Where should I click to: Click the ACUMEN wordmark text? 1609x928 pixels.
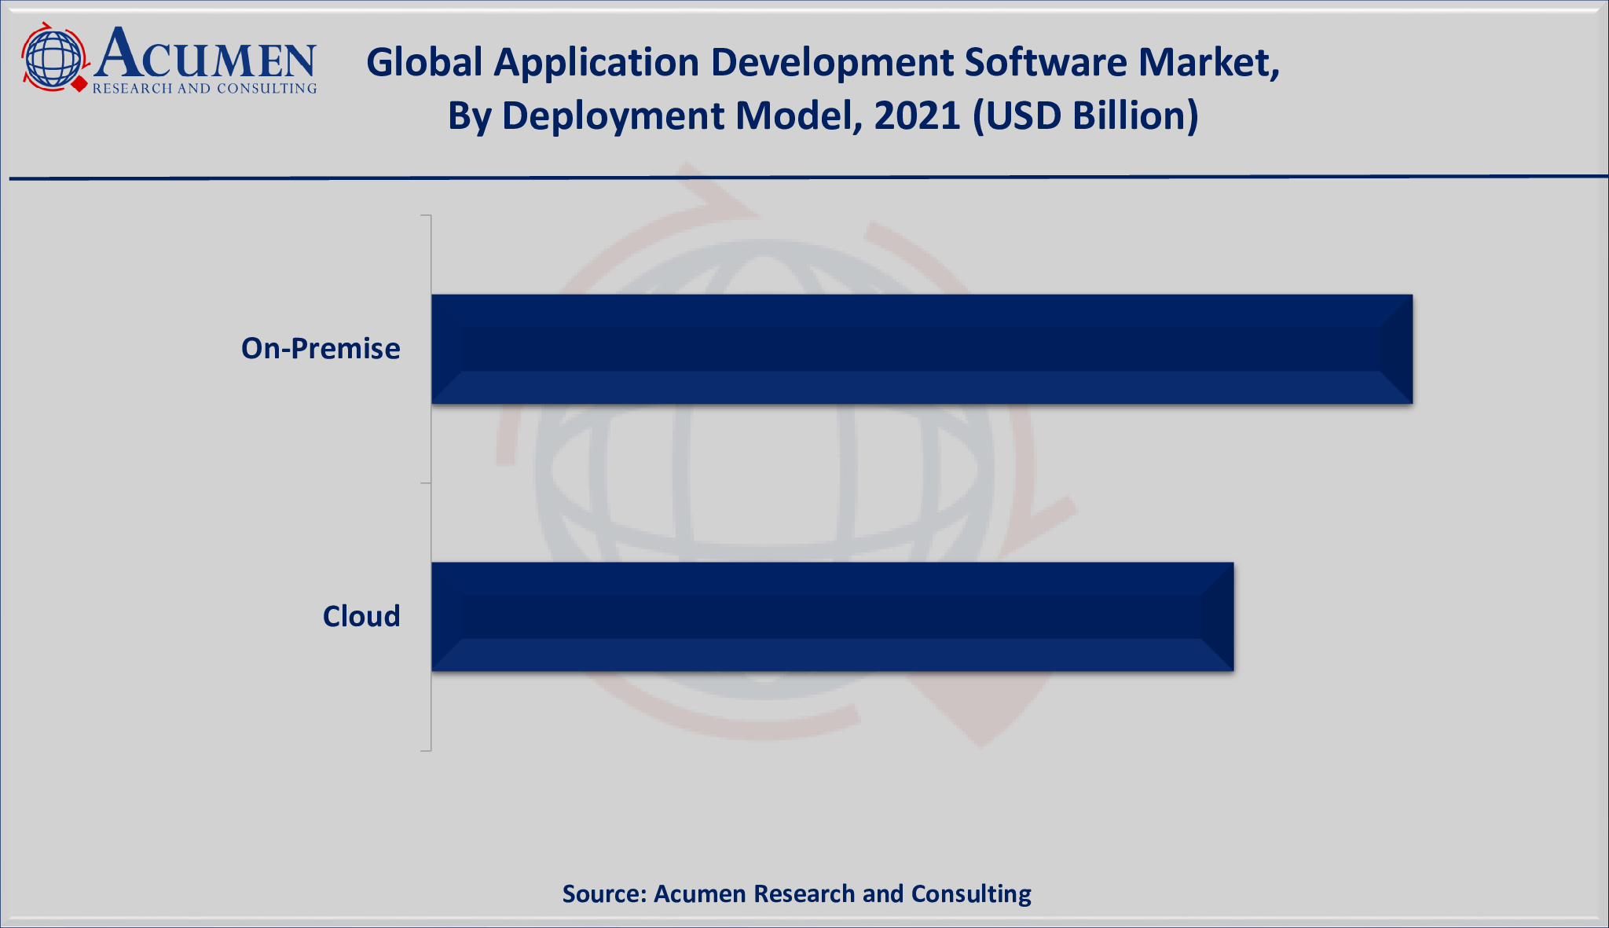[206, 53]
